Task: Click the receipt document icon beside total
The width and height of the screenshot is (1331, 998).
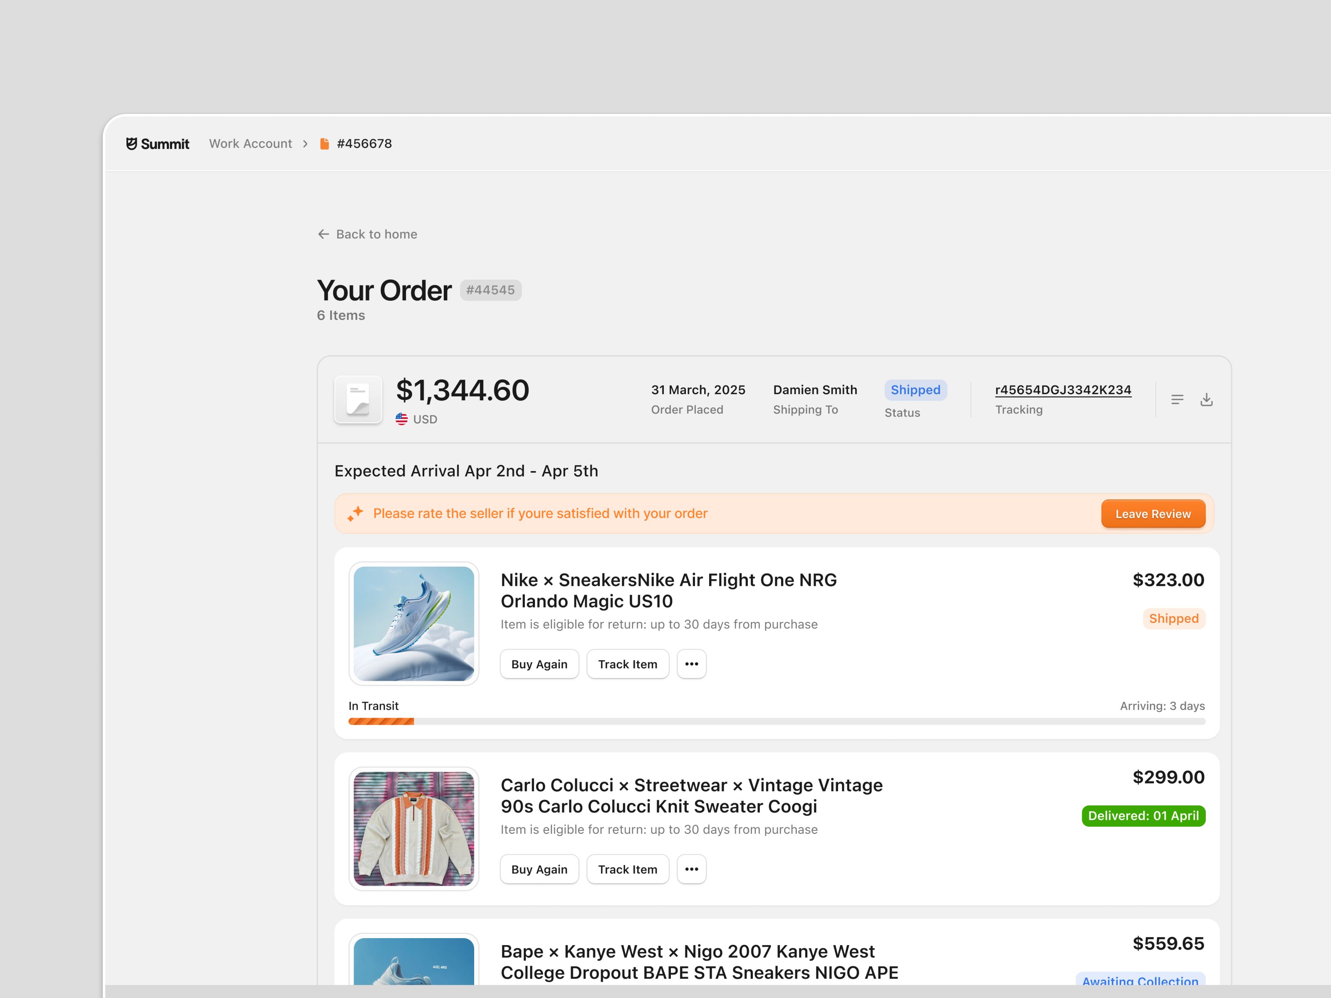Action: 358,400
